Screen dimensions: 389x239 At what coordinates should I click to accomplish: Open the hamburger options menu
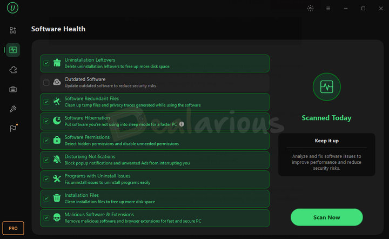(x=328, y=9)
